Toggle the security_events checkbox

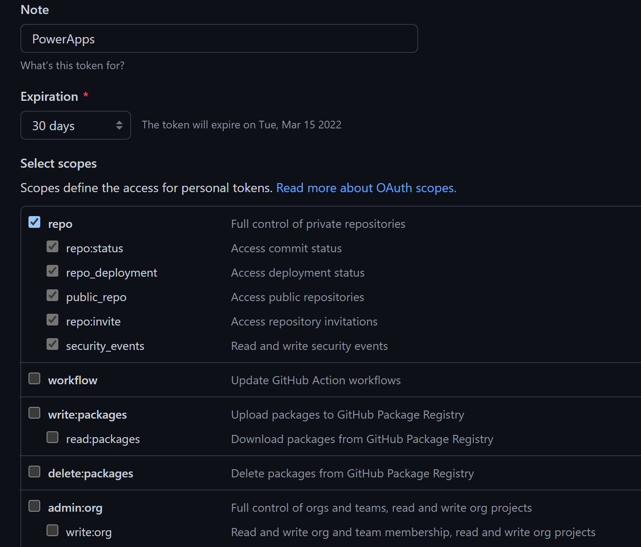tap(52, 344)
